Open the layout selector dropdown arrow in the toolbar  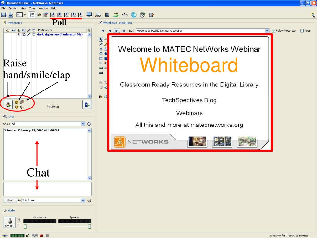coord(24,15)
